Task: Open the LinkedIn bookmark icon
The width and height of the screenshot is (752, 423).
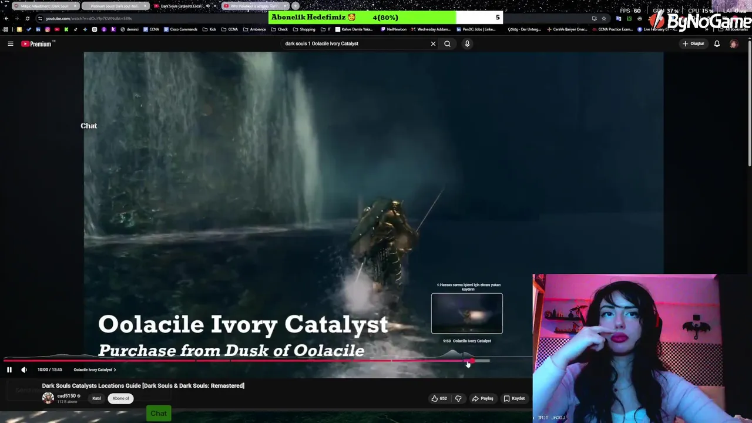Action: (x=38, y=29)
